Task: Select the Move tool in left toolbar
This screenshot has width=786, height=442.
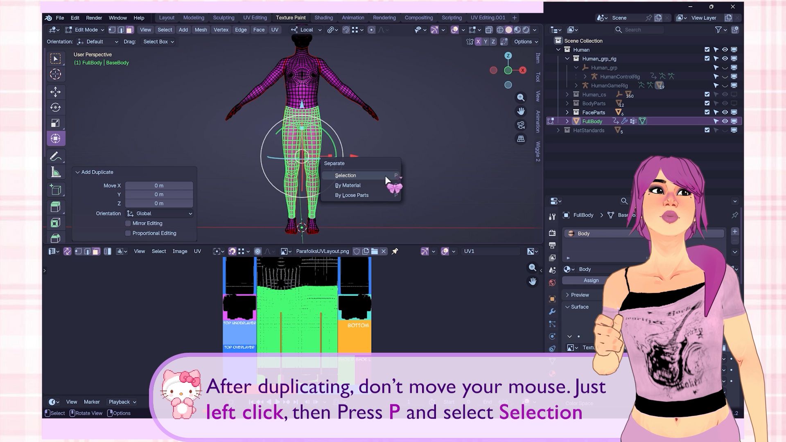Action: coord(56,92)
